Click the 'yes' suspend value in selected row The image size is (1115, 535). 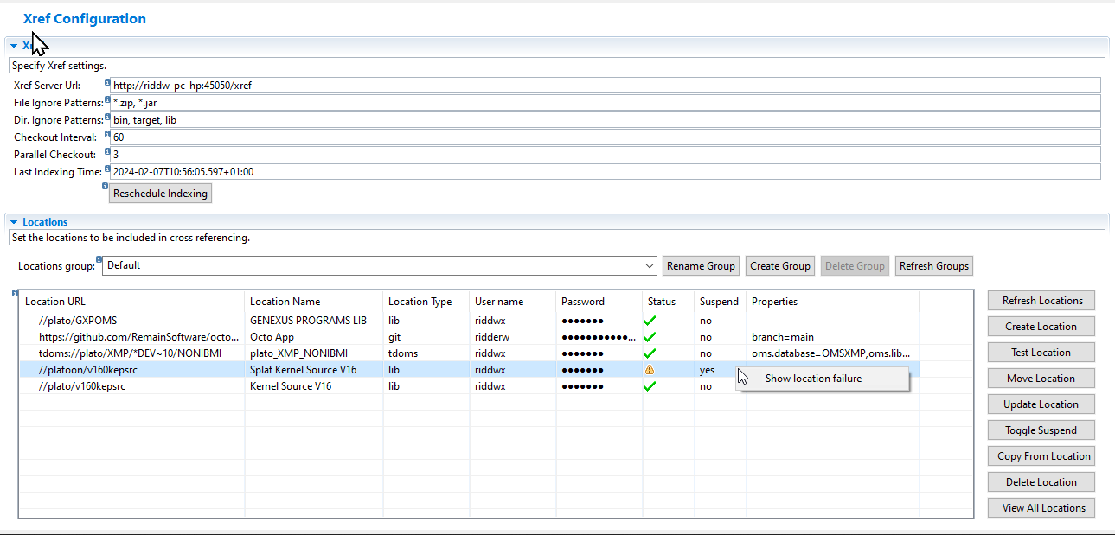708,370
